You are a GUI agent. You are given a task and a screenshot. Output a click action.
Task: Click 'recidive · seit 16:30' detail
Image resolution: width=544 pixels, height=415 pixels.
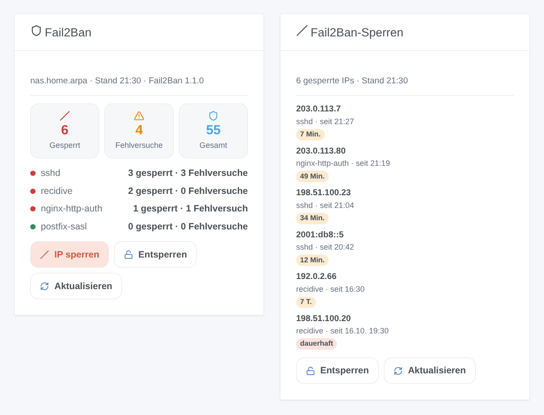point(330,289)
